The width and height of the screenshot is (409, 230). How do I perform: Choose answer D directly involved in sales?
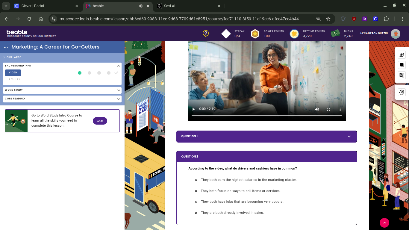[232, 213]
